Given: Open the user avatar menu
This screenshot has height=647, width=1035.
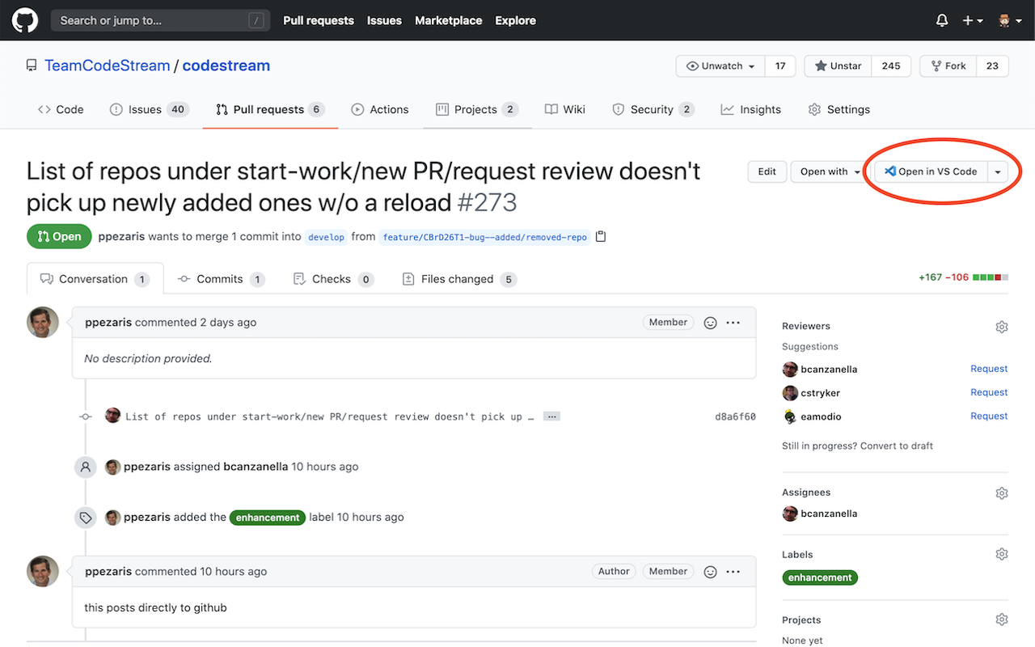Looking at the screenshot, I should pyautogui.click(x=1010, y=20).
